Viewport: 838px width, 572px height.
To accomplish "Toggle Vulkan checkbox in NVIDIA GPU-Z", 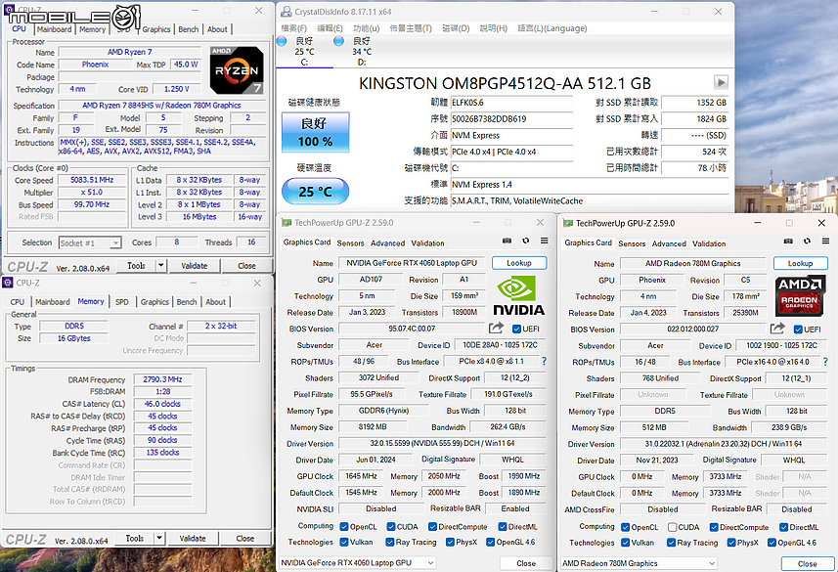I will coord(344,542).
